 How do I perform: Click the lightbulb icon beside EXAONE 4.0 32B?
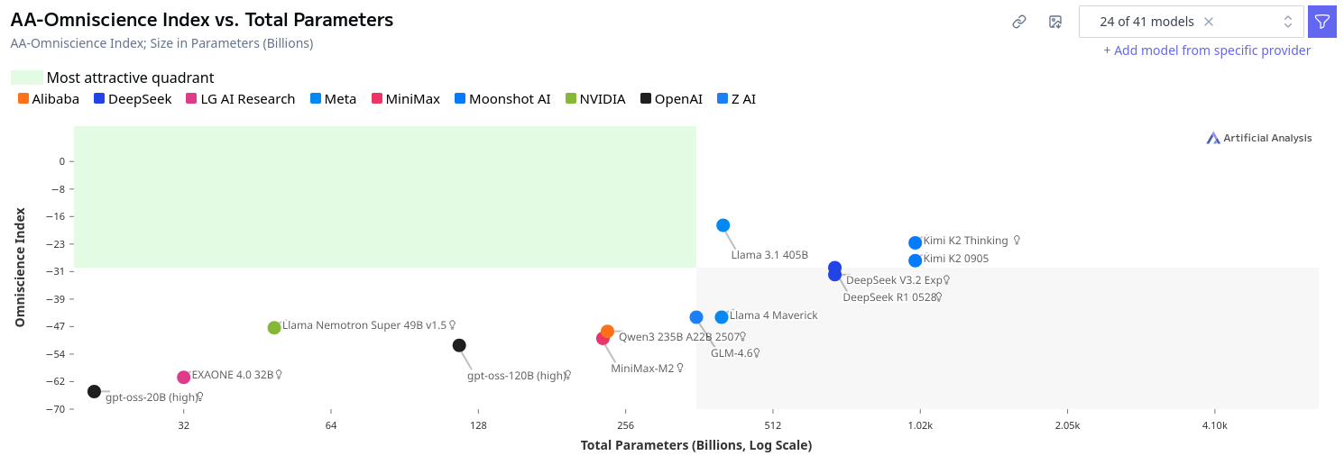[x=280, y=374]
